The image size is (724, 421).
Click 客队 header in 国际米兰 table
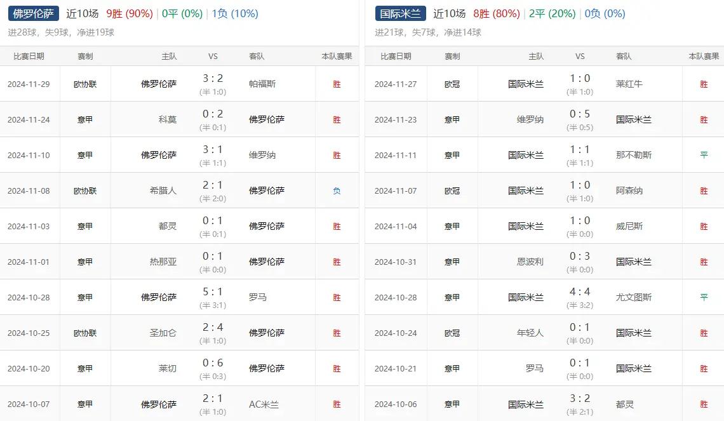[624, 57]
